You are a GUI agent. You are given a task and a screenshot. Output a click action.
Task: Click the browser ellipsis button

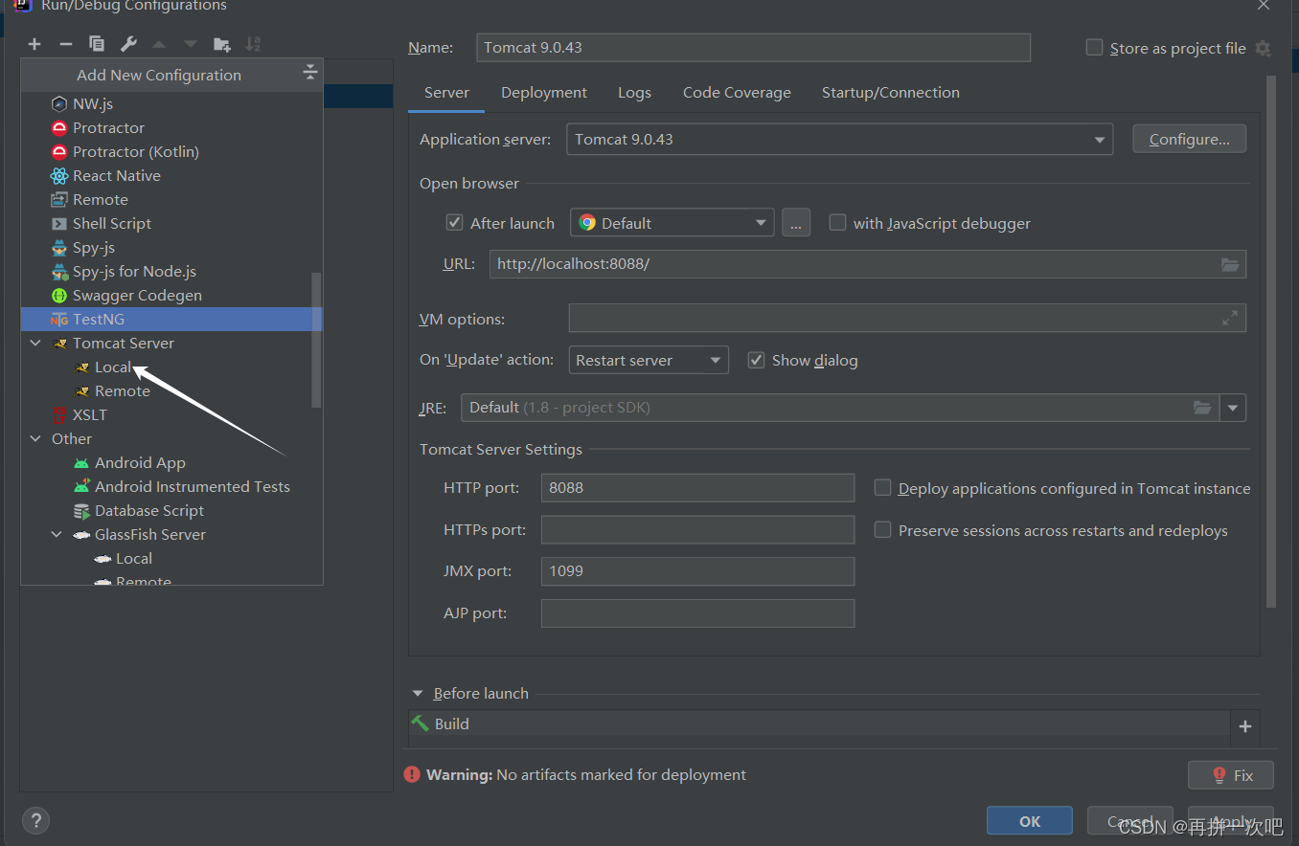pos(795,223)
